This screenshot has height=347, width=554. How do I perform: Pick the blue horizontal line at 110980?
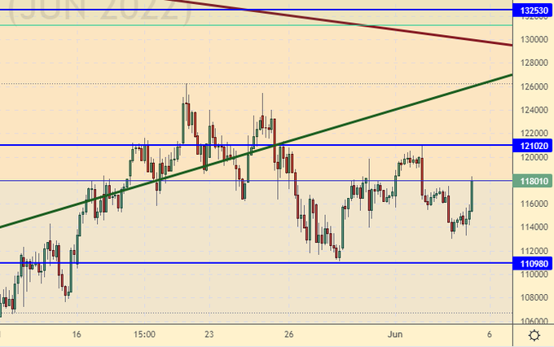coord(244,263)
